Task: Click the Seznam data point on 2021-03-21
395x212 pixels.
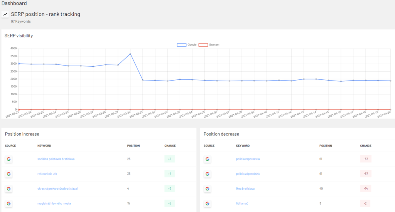Action: (x=19, y=109)
